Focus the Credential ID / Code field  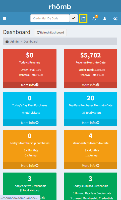(50, 18)
